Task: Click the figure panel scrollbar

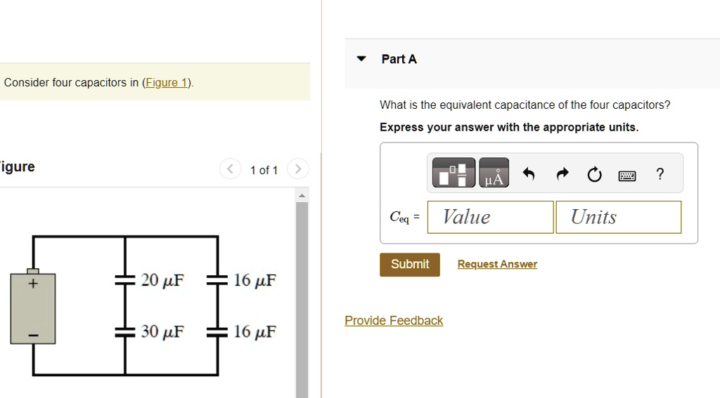Action: coord(302,298)
